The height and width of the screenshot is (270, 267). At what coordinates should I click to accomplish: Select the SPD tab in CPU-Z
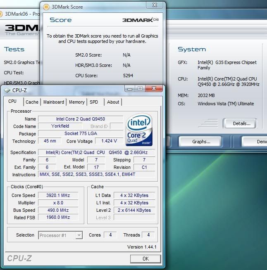pyautogui.click(x=94, y=102)
